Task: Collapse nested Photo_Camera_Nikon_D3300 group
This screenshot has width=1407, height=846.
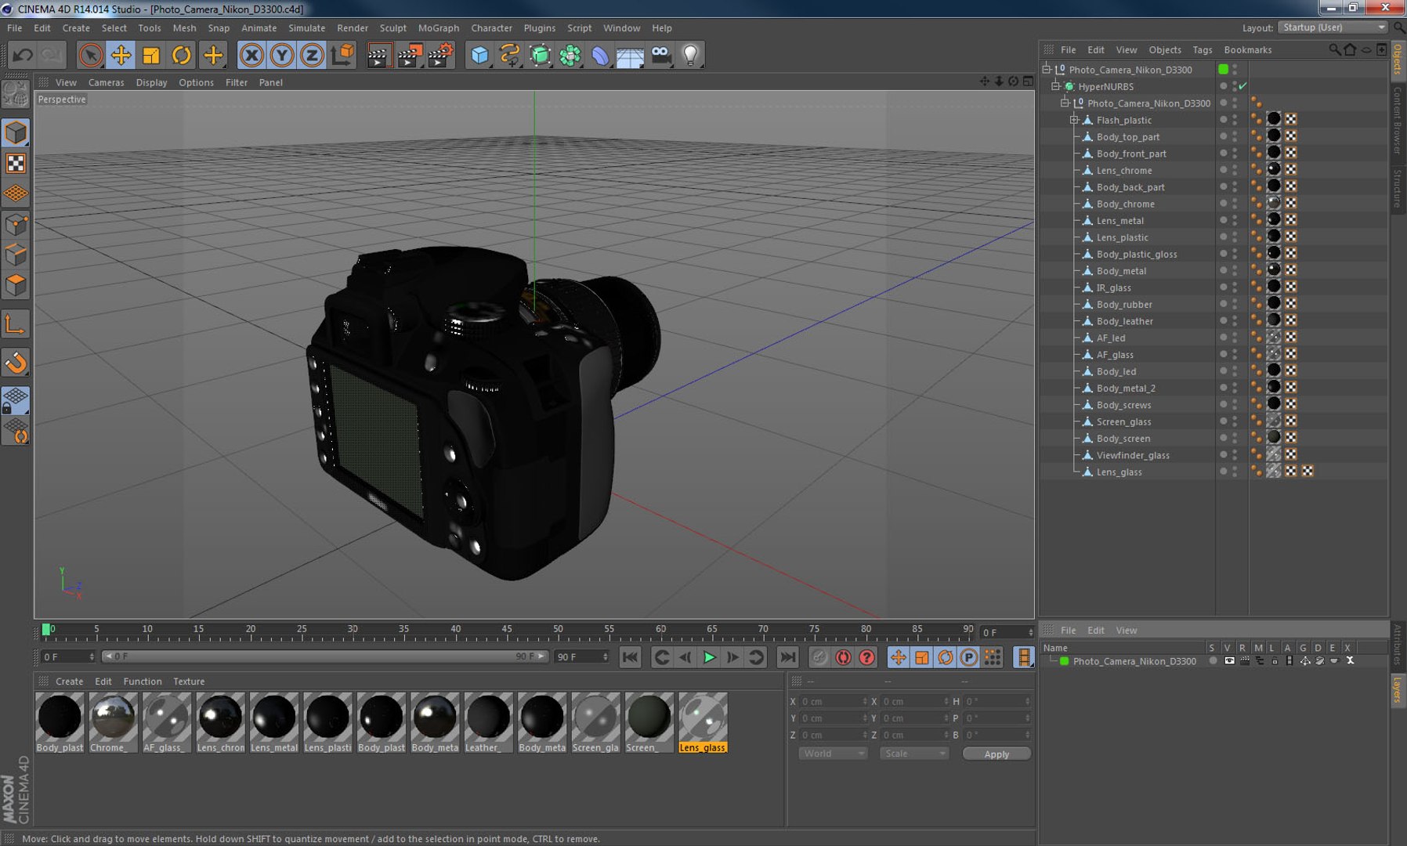Action: click(1065, 103)
